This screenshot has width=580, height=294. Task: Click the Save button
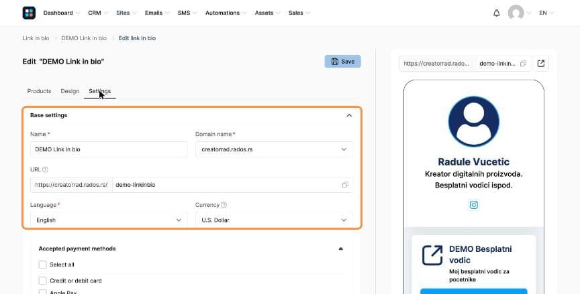342,62
